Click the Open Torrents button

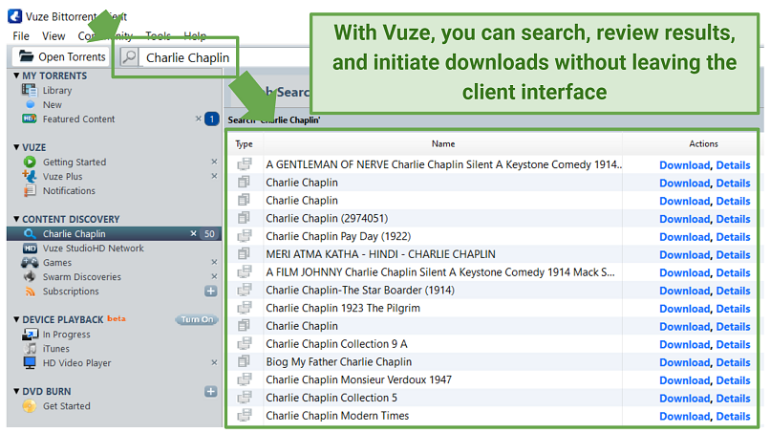click(x=61, y=56)
